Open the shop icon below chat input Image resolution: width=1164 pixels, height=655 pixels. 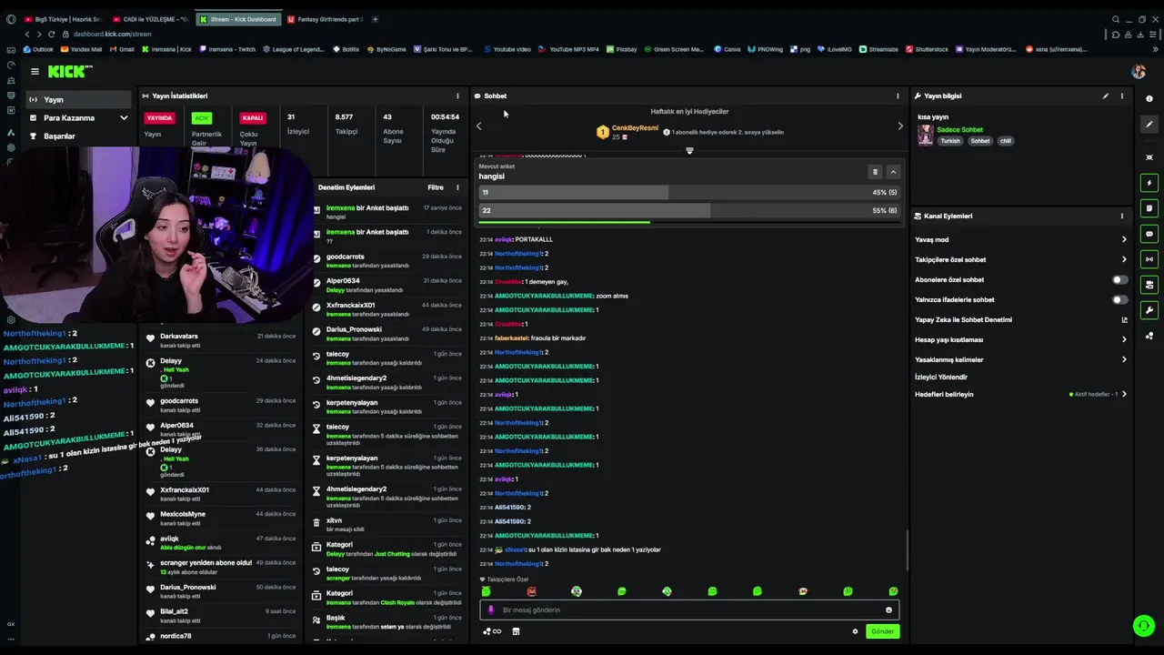(x=516, y=631)
